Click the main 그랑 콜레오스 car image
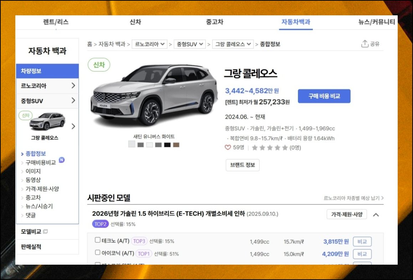413x280 pixels. tap(154, 95)
